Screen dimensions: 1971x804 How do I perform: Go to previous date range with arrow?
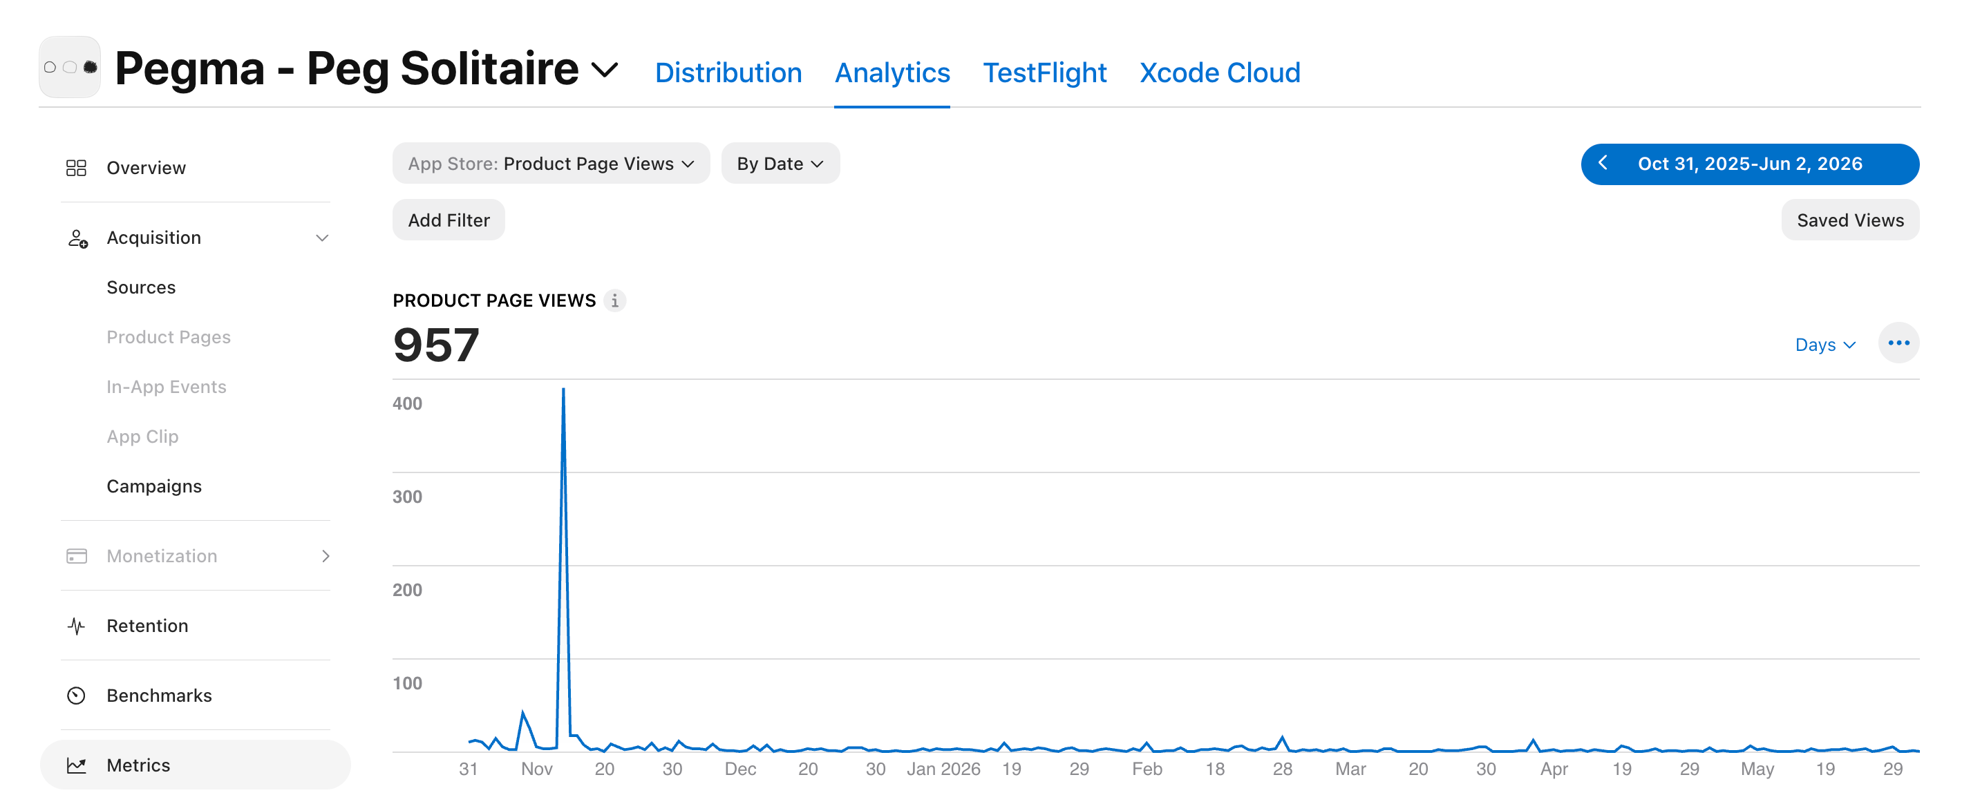1602,164
